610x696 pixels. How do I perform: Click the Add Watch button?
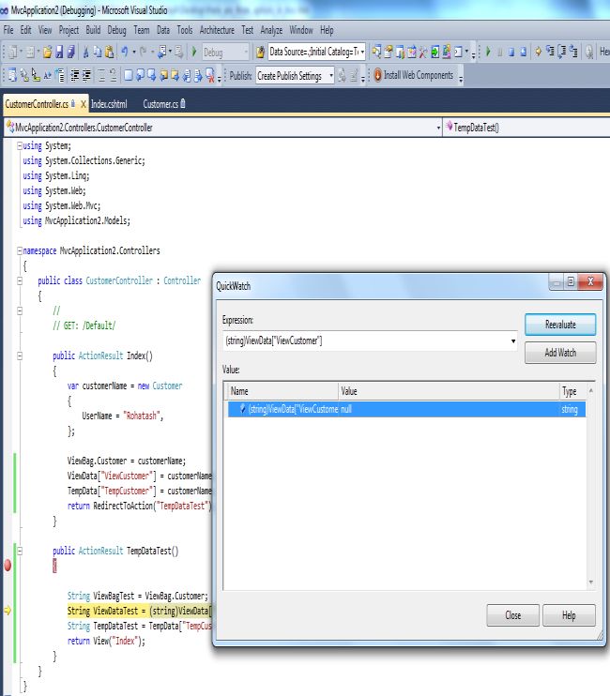pyautogui.click(x=560, y=353)
